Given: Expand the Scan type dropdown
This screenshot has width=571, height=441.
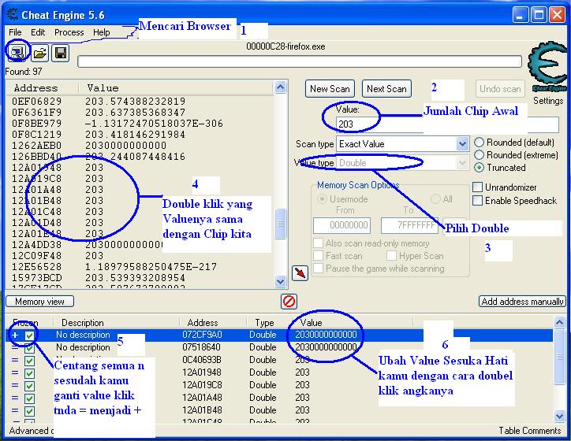Looking at the screenshot, I should click(462, 144).
